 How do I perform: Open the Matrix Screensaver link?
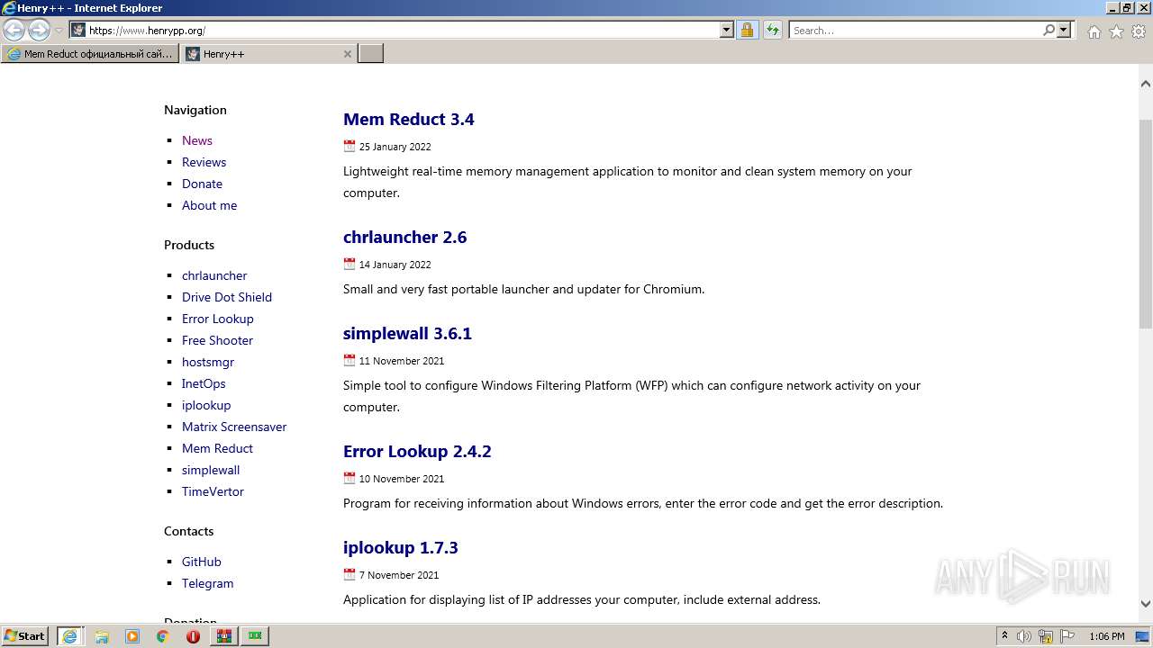tap(234, 427)
